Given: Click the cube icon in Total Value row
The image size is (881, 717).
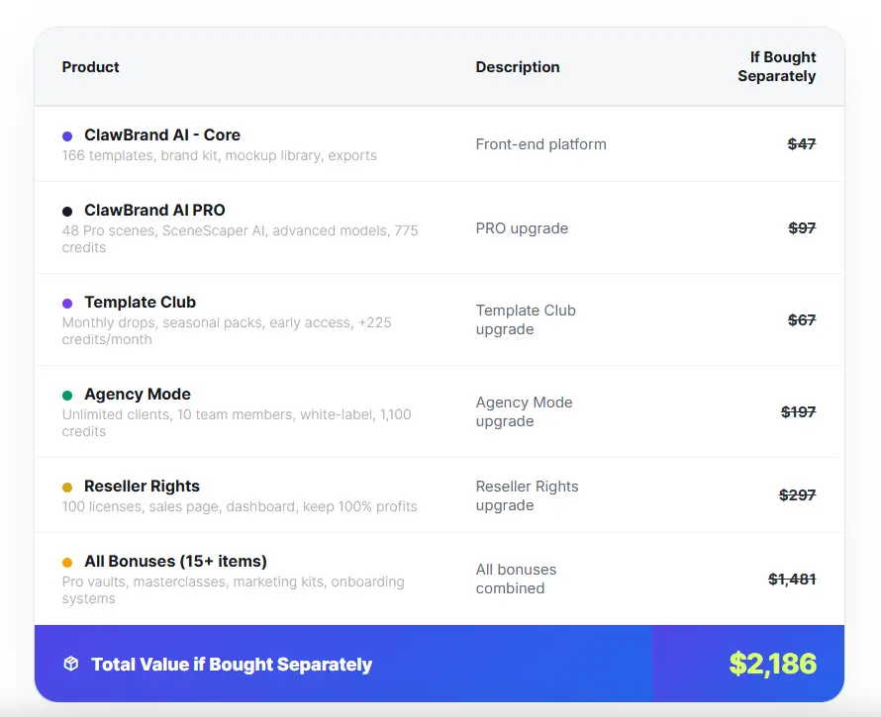Looking at the screenshot, I should point(70,665).
